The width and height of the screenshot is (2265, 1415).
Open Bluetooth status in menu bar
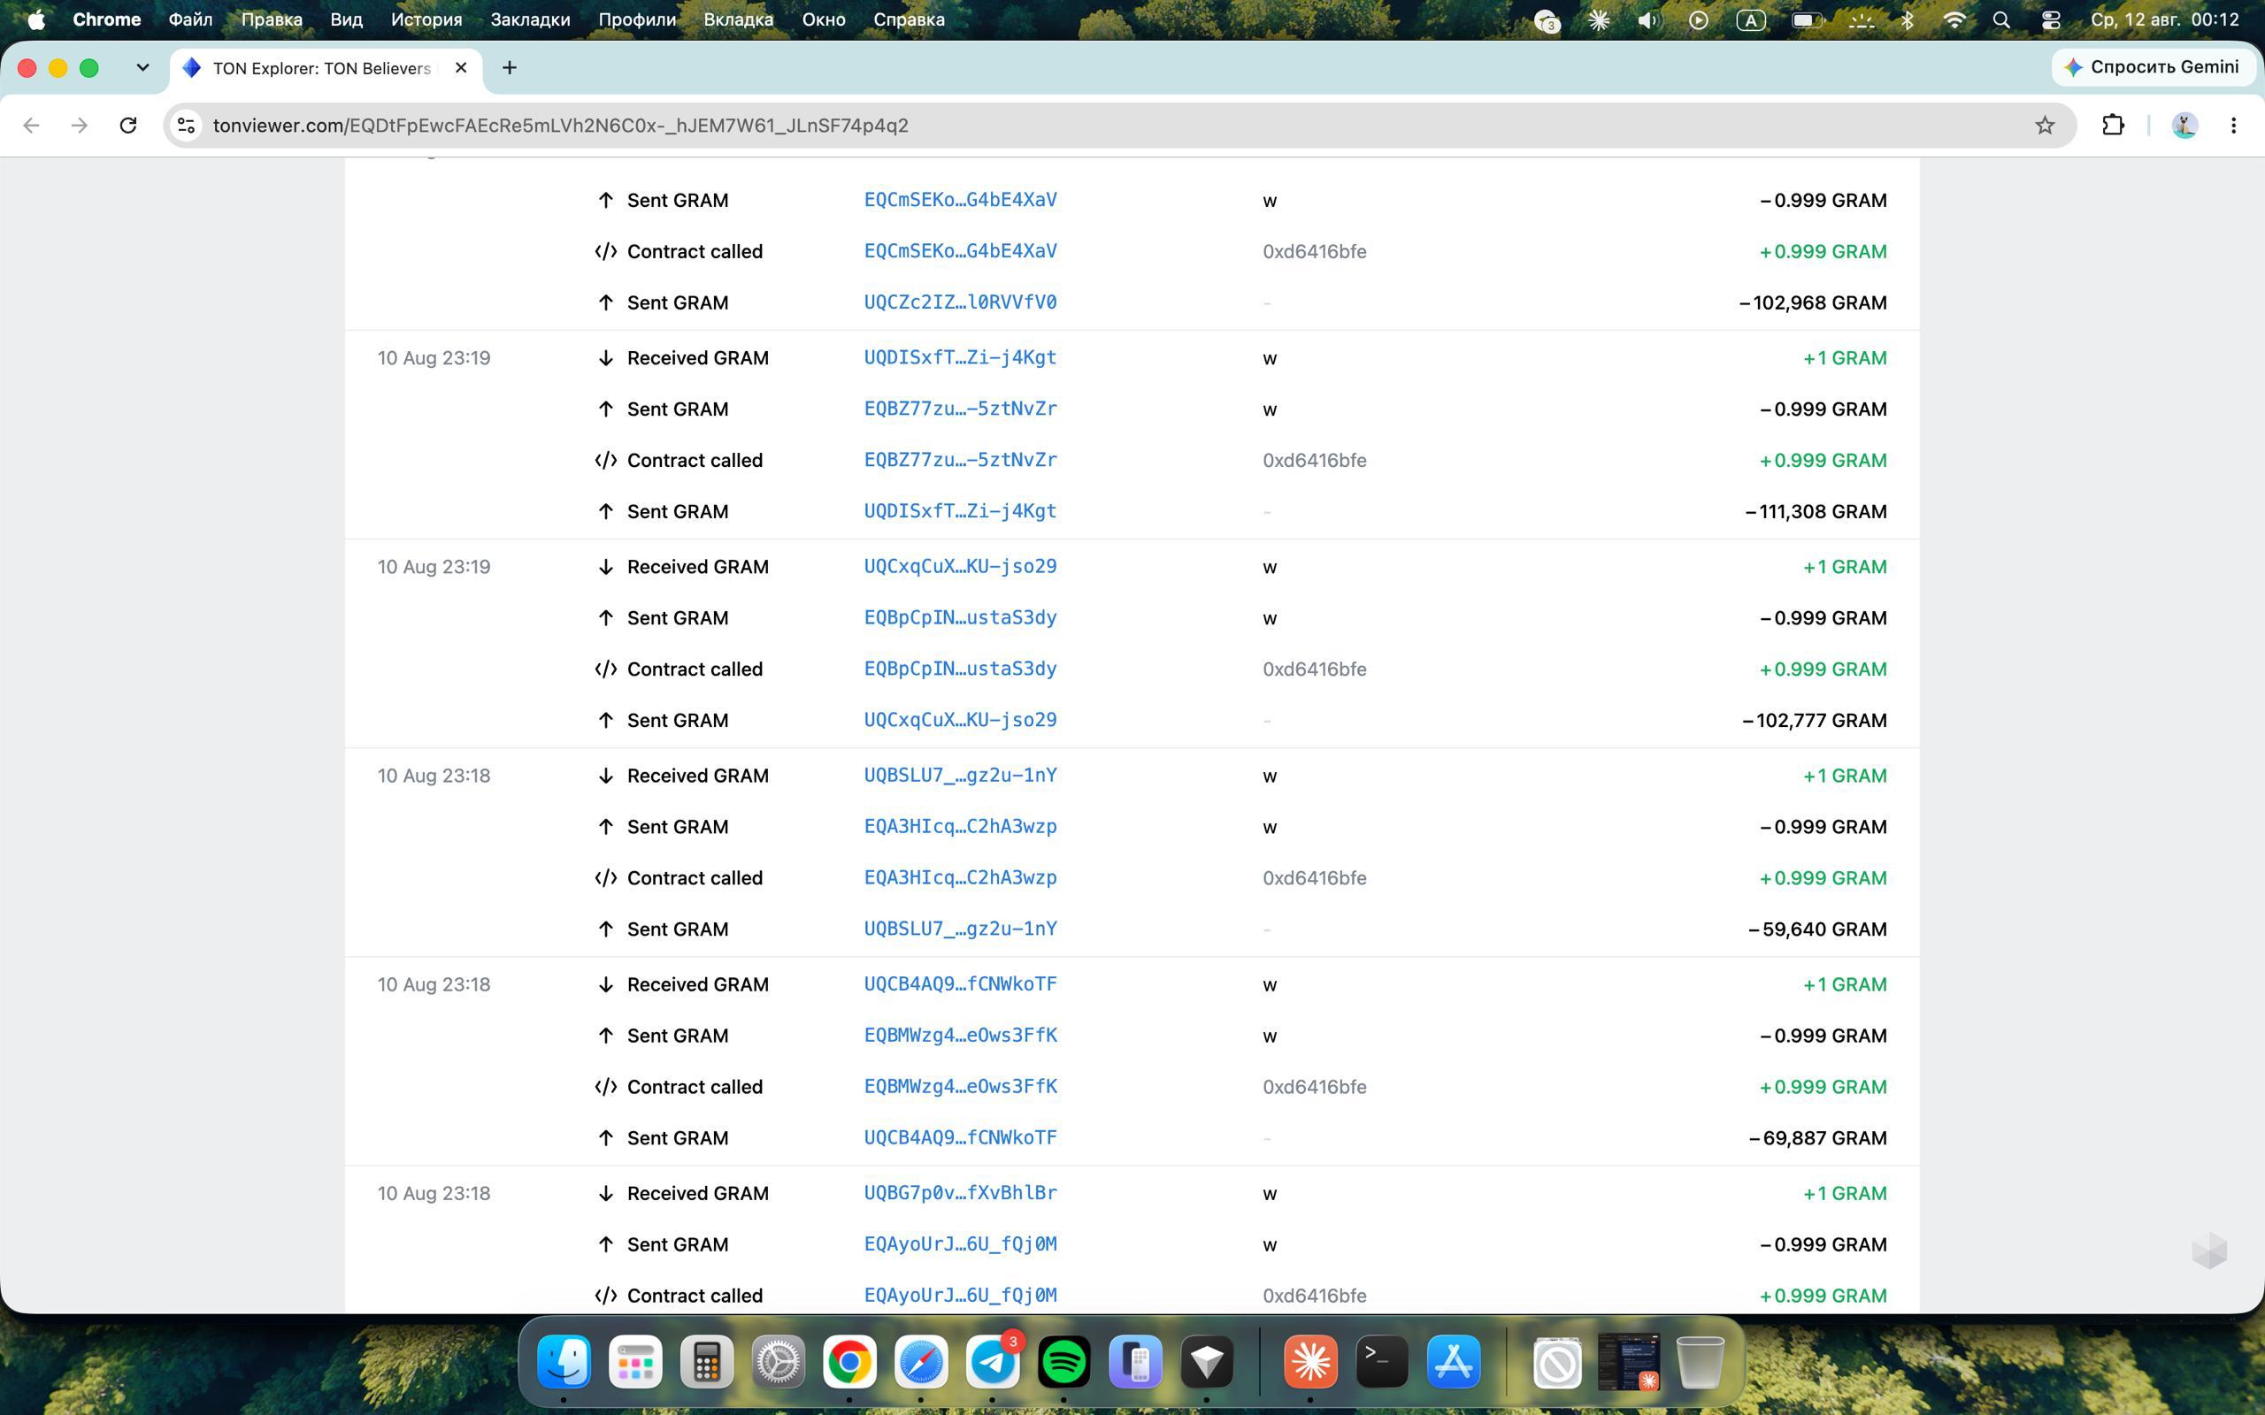point(1907,19)
